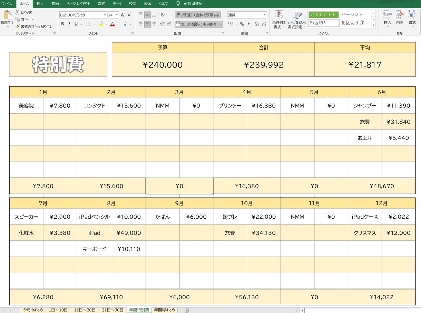Switch to the 数式 ribbon tab
The image size is (421, 313).
click(x=101, y=4)
